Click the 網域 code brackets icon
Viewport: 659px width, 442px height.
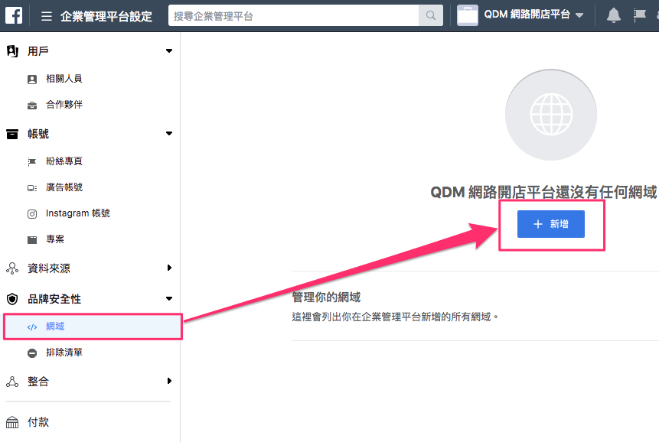(x=32, y=327)
